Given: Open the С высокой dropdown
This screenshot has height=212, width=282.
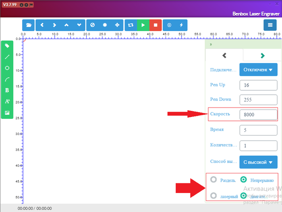Looking at the screenshot, I should pos(258,162).
